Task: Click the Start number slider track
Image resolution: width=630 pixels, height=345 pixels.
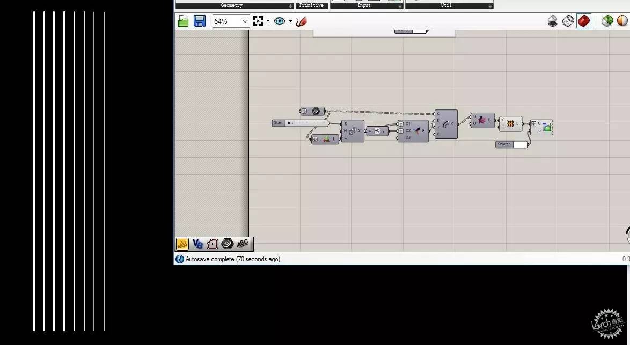Action: [x=307, y=123]
